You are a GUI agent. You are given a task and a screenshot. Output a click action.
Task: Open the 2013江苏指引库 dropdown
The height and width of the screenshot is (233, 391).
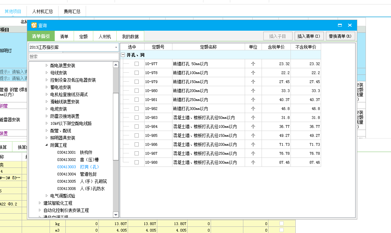point(116,47)
